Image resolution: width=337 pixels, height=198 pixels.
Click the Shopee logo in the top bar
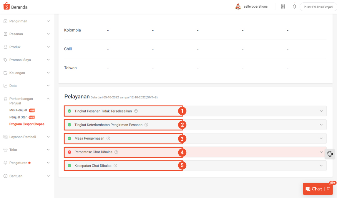(x=6, y=6)
